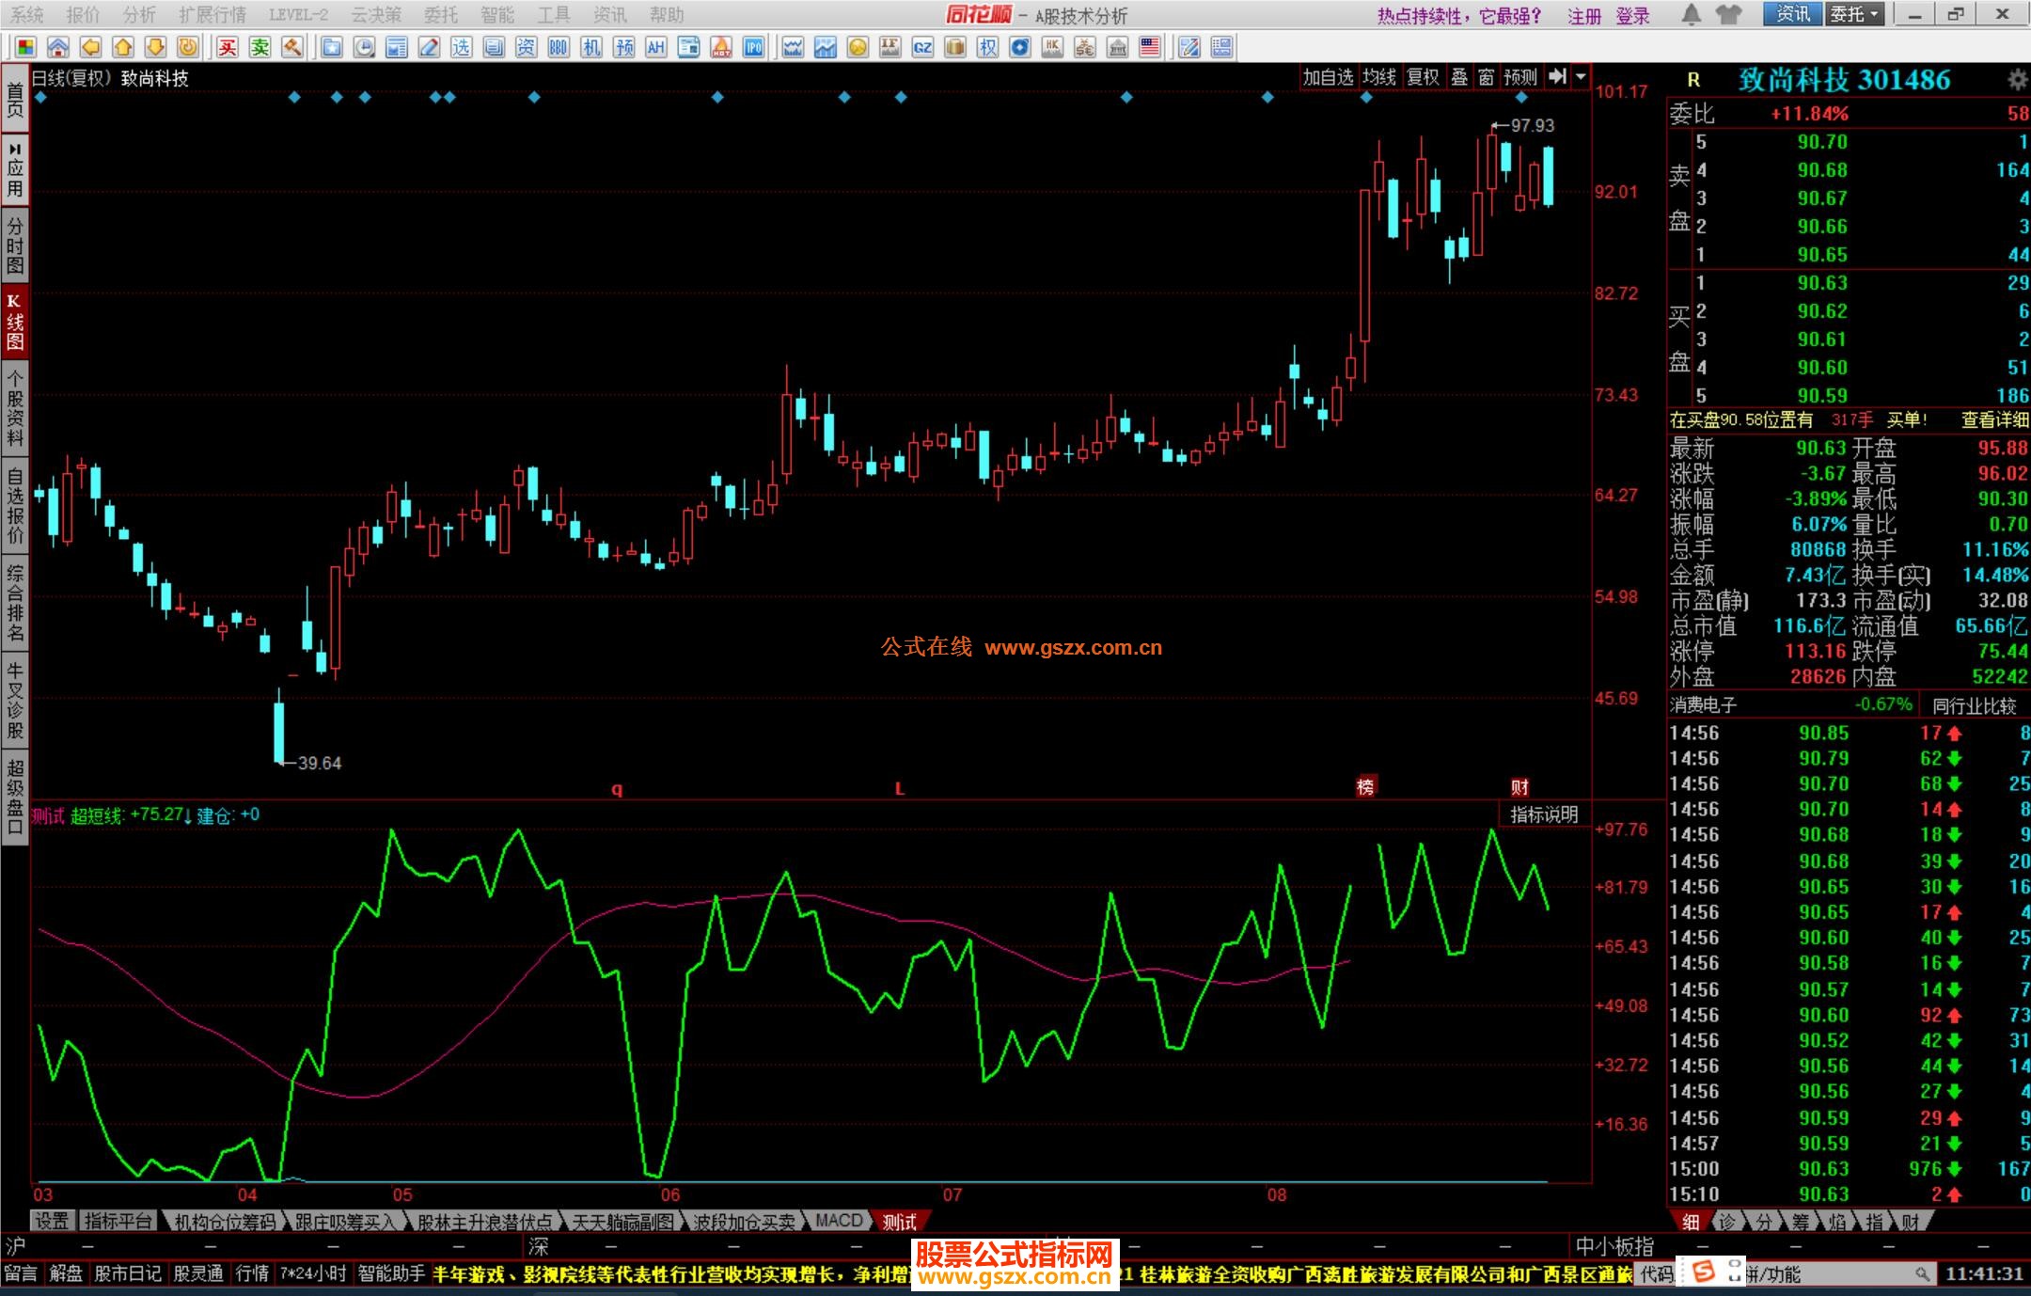Image resolution: width=2031 pixels, height=1296 pixels.
Task: Click the AH shares toolbar icon
Action: [656, 47]
